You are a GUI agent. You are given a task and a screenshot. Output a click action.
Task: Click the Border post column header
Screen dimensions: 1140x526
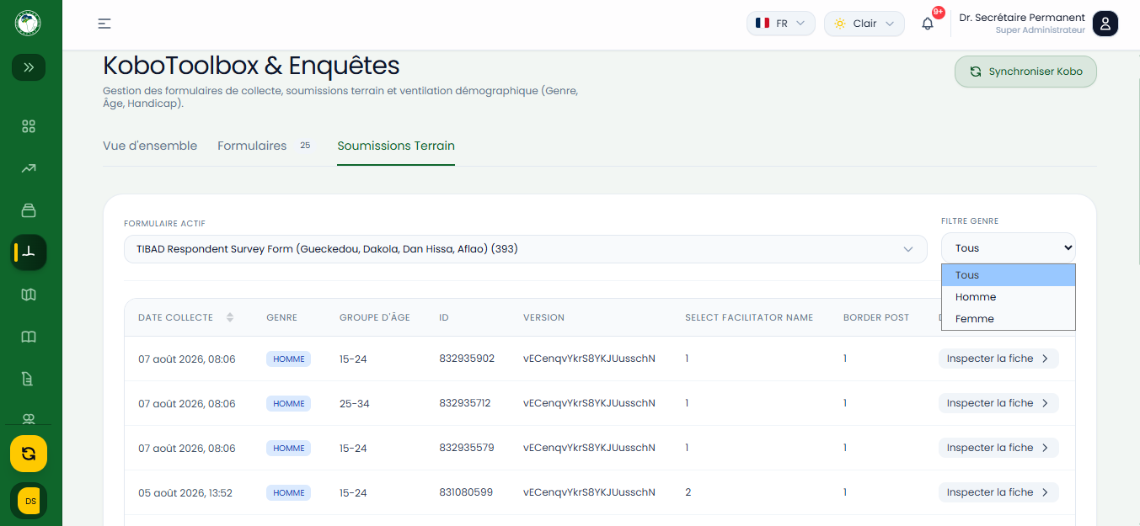pos(876,317)
